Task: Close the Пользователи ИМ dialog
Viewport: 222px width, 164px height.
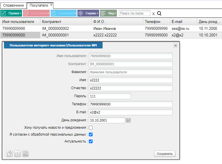Action: pos(175,46)
